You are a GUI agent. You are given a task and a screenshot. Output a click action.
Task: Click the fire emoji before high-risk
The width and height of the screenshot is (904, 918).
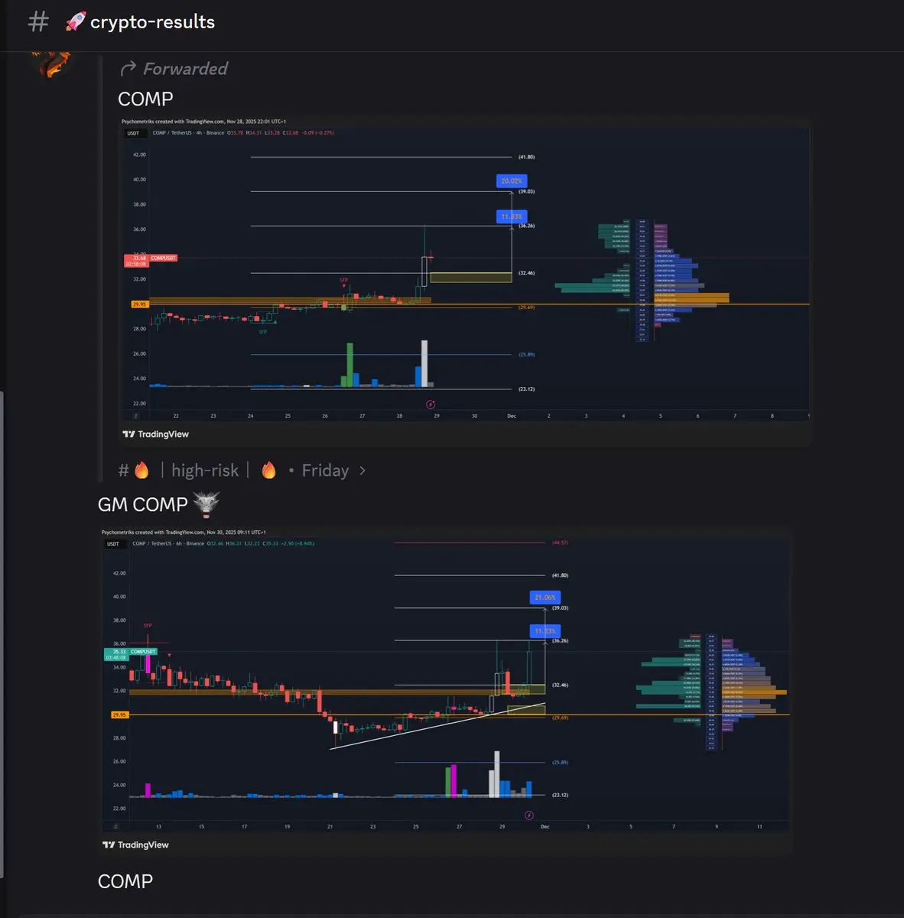141,470
